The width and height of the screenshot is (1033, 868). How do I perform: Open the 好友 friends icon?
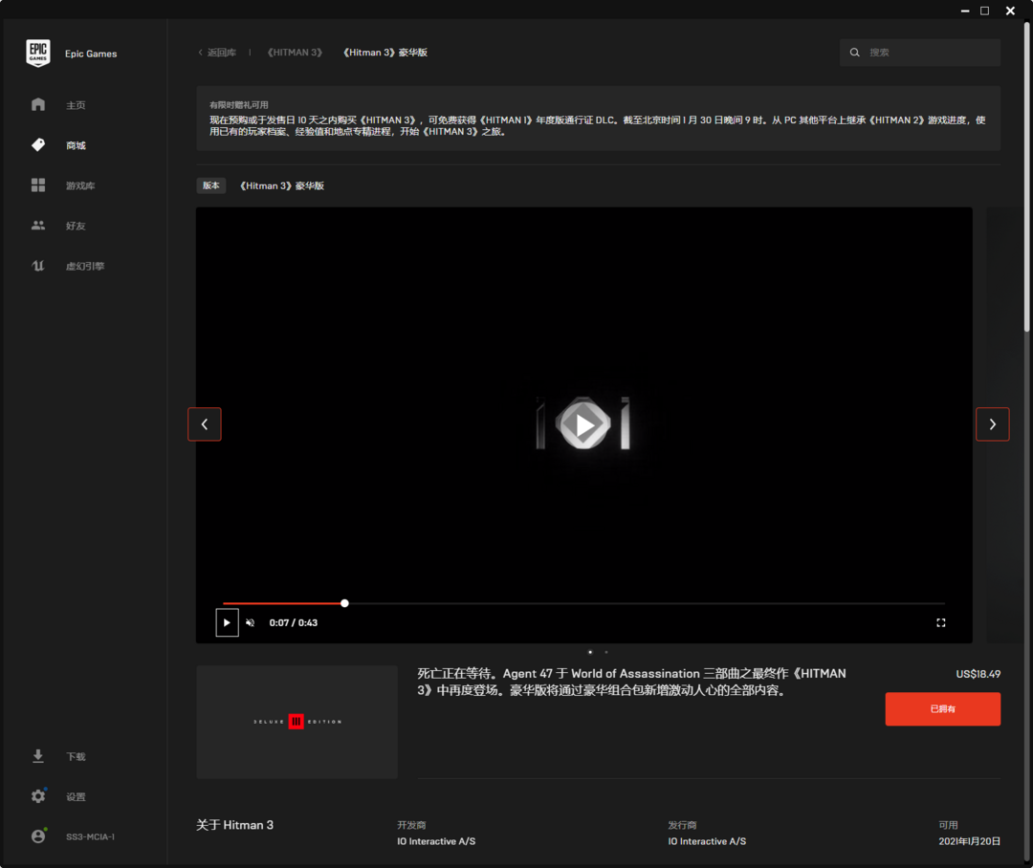[38, 226]
